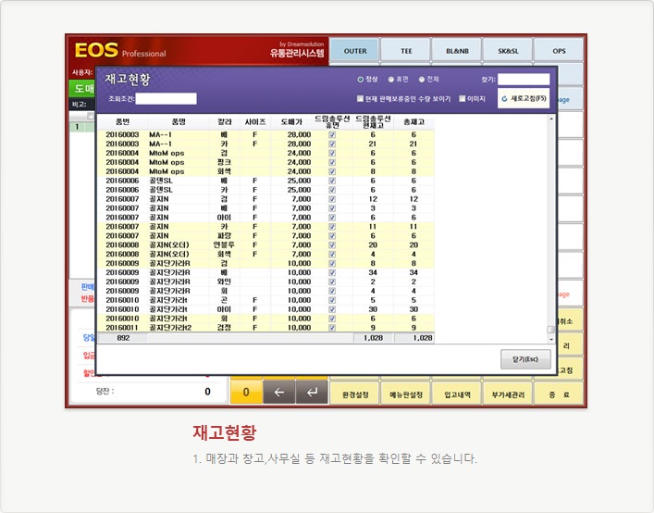654x513 pixels.
Task: Click the 종료 exit button
Action: click(x=559, y=394)
